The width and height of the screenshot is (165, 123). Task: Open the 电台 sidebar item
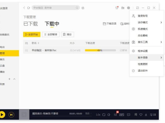pyautogui.click(x=2, y=47)
